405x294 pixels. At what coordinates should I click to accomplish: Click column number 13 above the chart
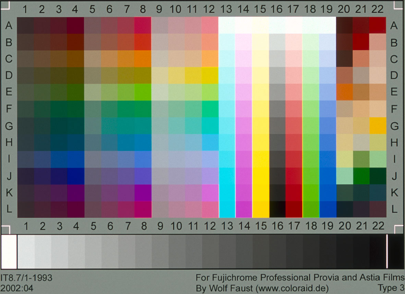click(x=226, y=9)
